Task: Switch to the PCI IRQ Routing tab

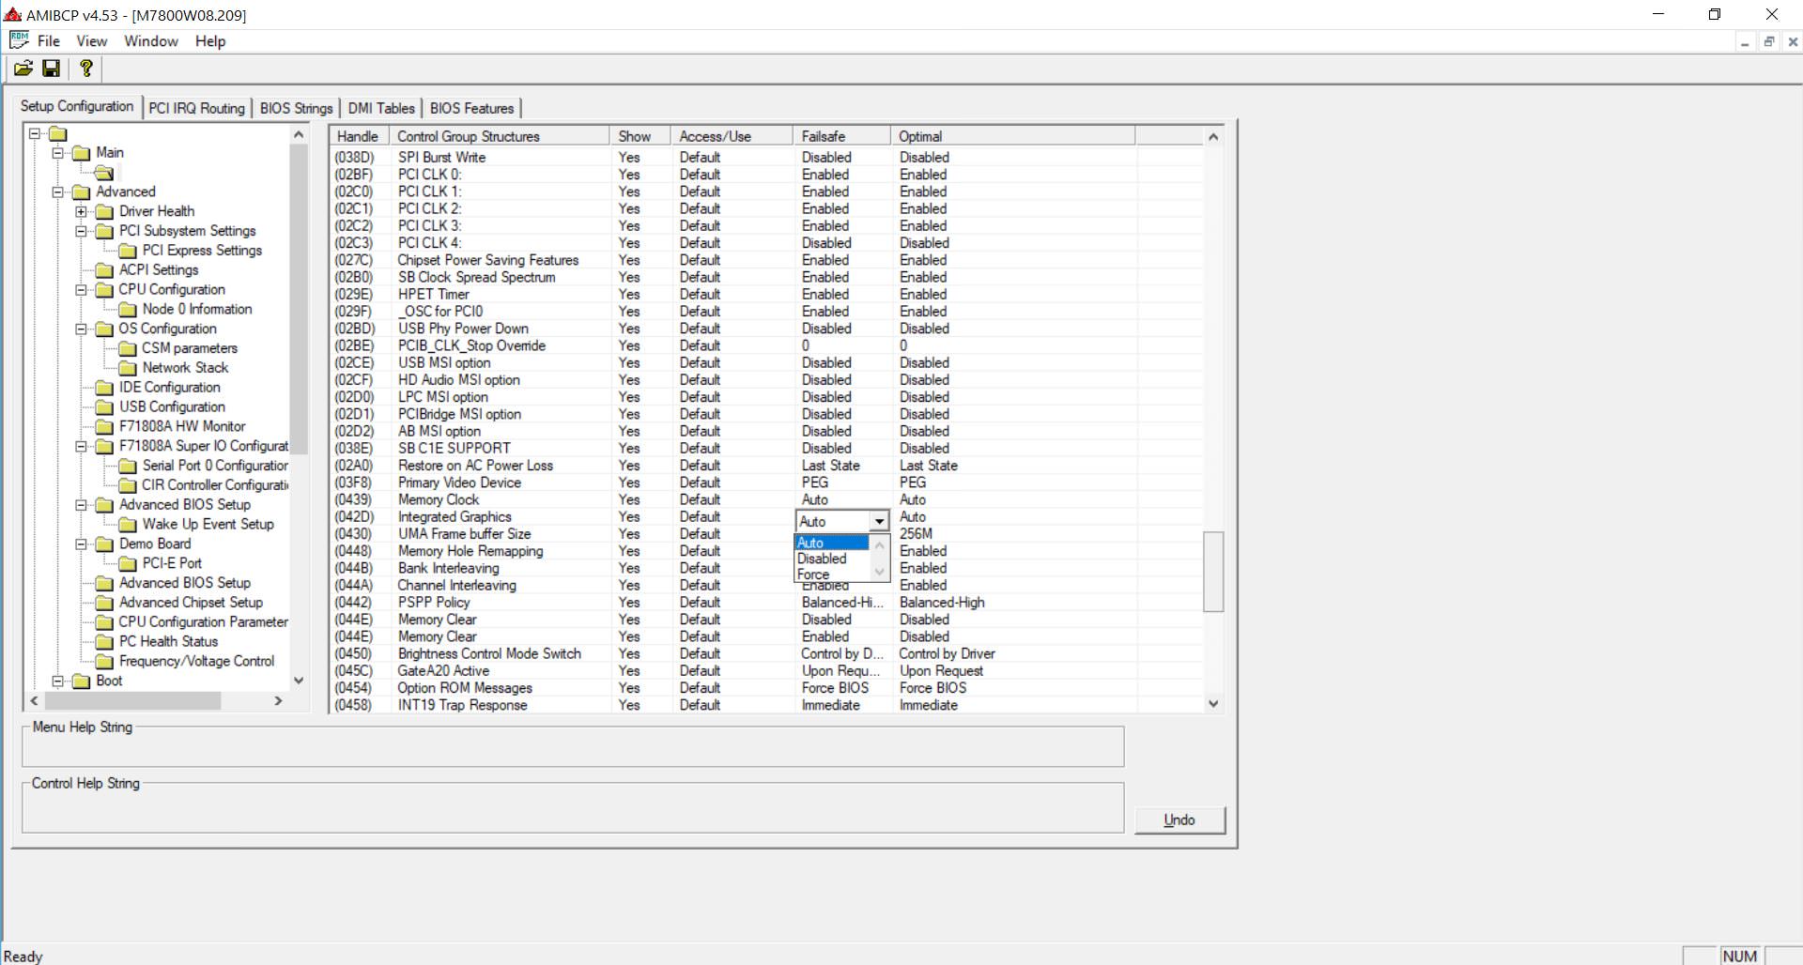Action: tap(196, 109)
